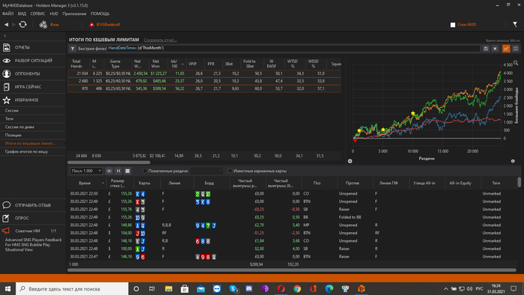Select the hand at 30.03.2021 22:50
Screen dimensions: 524x295
[292, 194]
